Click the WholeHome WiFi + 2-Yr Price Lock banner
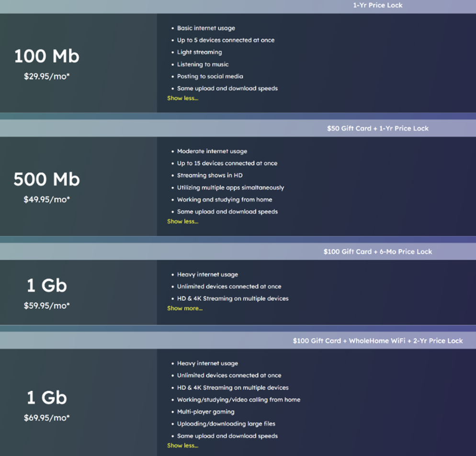 (x=377, y=341)
